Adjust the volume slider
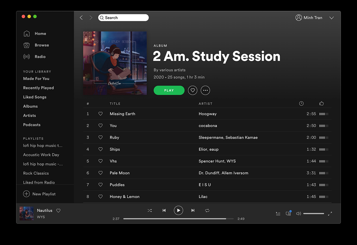Screen dimensions: 357x245 pyautogui.click(x=314, y=213)
